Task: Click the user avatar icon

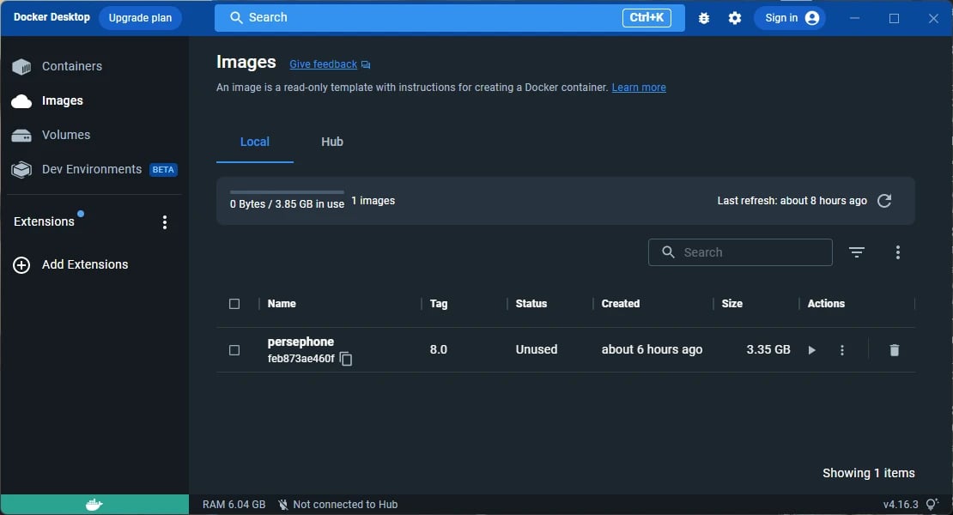Action: [812, 18]
